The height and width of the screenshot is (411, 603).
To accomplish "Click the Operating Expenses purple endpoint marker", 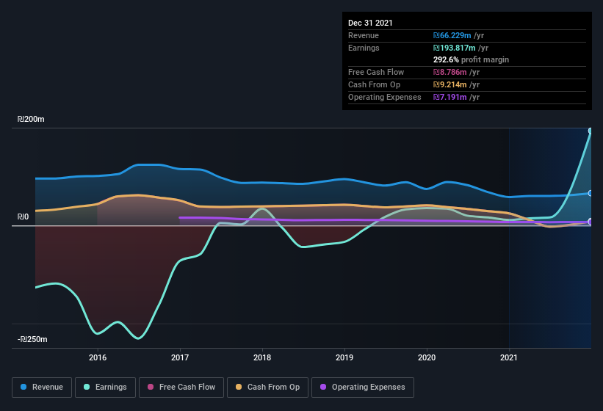I will (591, 222).
